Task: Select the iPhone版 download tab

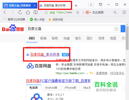Action: (x=70, y=88)
